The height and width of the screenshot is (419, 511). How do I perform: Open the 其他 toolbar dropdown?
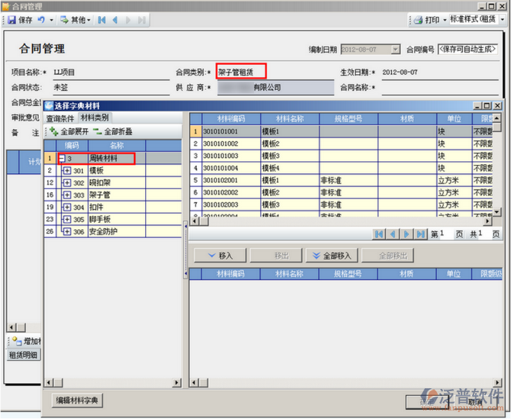pyautogui.click(x=76, y=20)
